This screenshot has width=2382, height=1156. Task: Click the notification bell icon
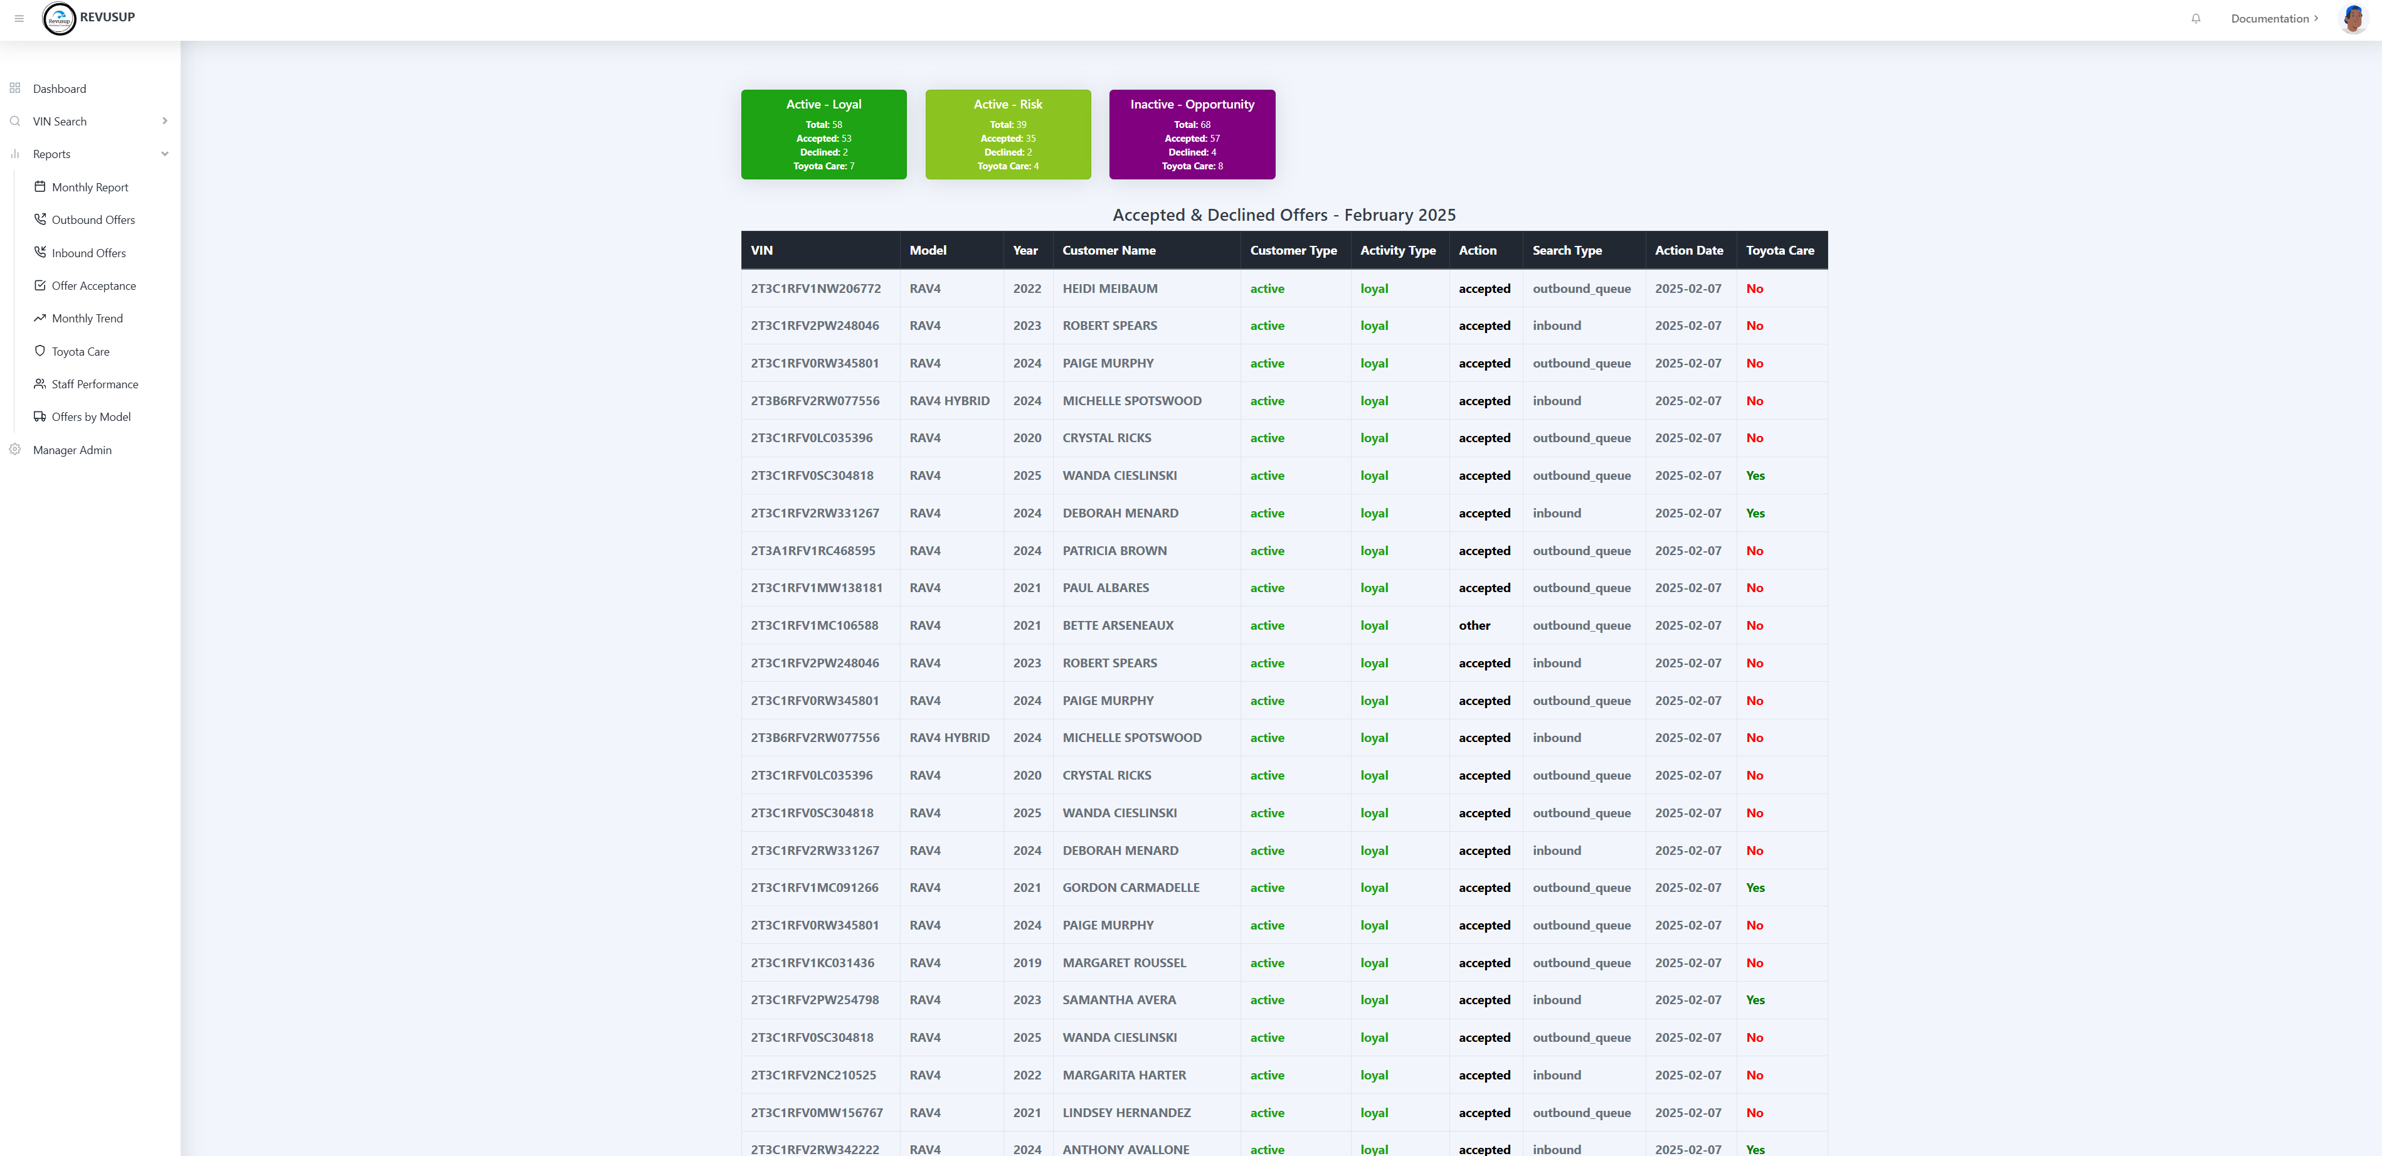click(x=2195, y=18)
